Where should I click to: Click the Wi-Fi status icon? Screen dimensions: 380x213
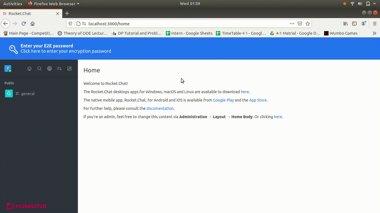(x=352, y=4)
